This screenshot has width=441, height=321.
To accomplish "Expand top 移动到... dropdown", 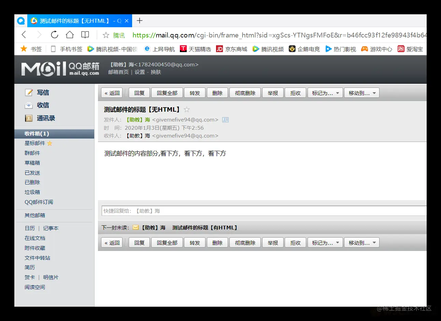I will pos(362,93).
